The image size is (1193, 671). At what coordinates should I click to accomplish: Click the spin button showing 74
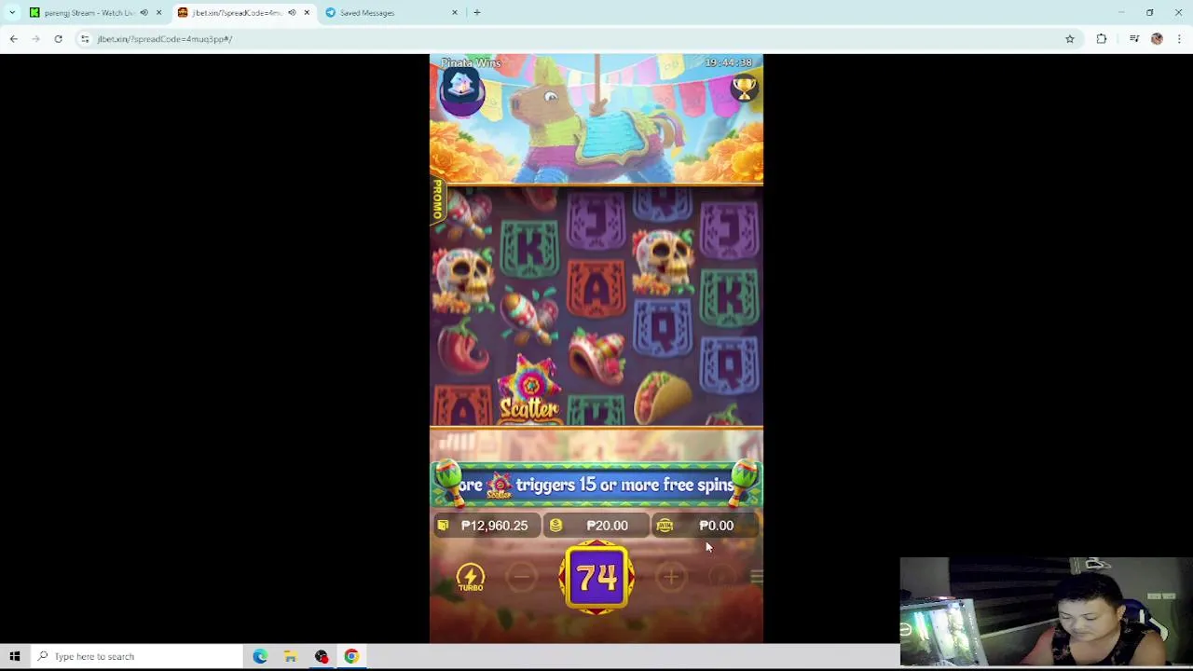[596, 578]
